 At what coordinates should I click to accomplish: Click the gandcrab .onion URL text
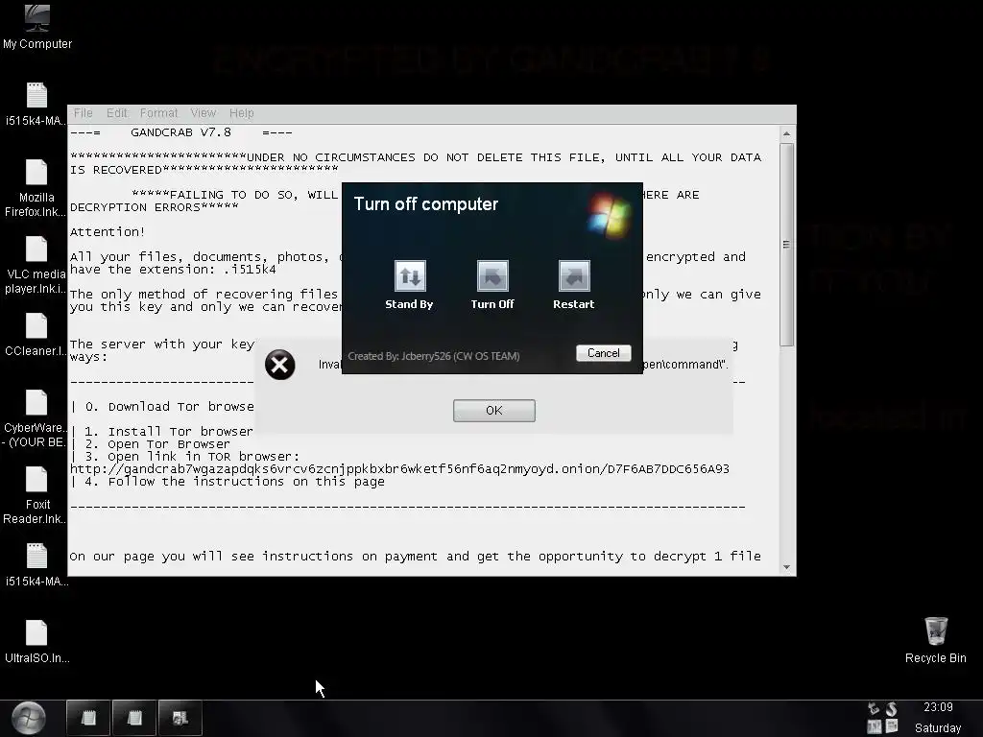tap(399, 468)
